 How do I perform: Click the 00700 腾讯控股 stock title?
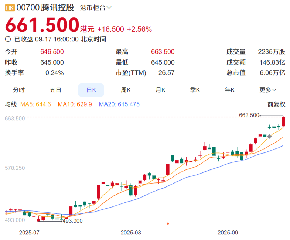click(x=45, y=8)
